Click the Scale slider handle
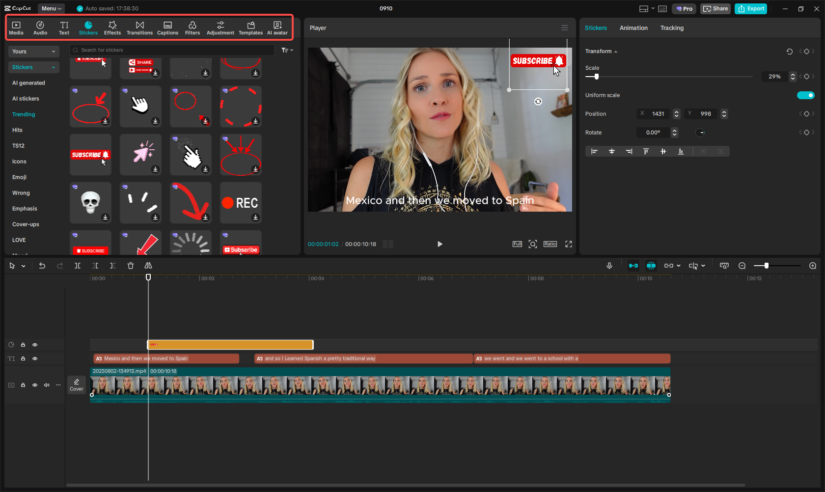Viewport: 825px width, 492px height. (x=597, y=77)
